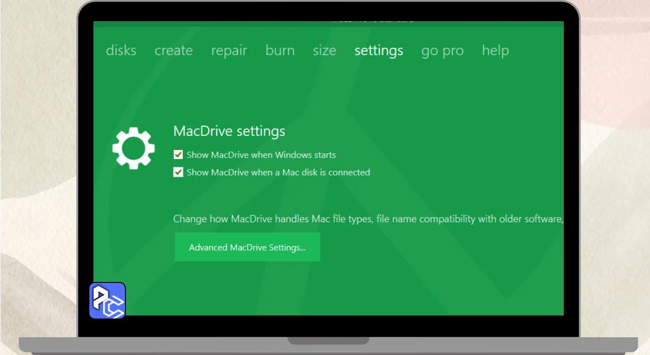Toggle Show MacDrive when a Mac disk is connected
This screenshot has height=355, width=650.
click(x=178, y=172)
